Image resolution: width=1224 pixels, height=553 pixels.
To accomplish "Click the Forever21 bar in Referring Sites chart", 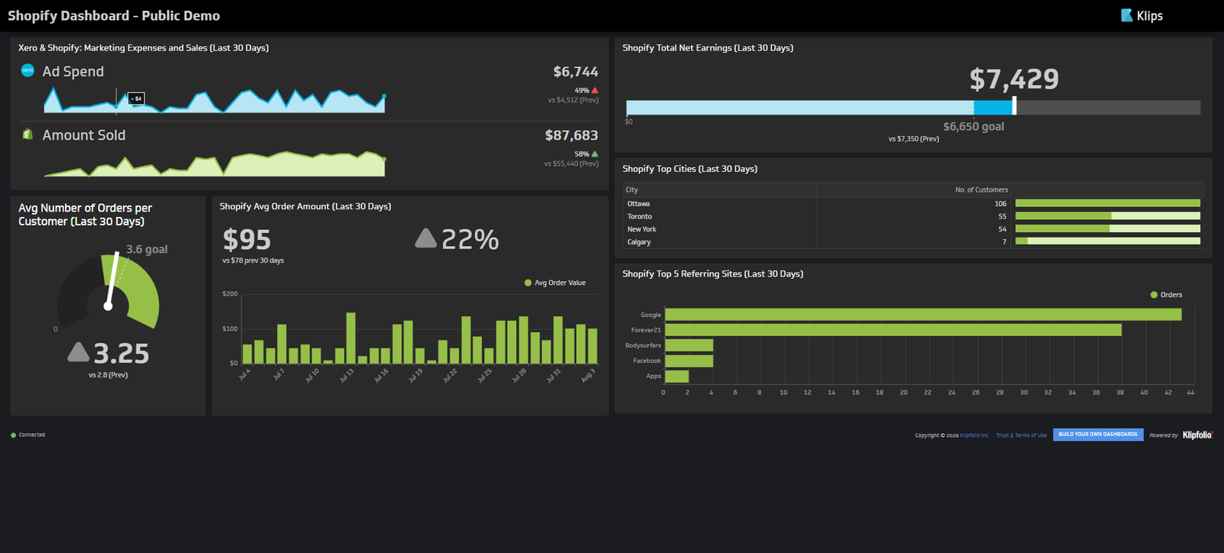I will 894,330.
